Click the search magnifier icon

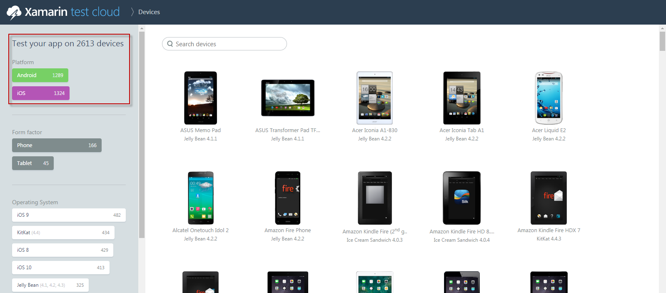pyautogui.click(x=170, y=44)
